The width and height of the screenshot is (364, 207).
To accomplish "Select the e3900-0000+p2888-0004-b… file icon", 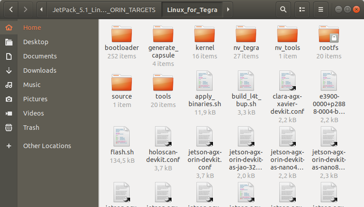I will coord(329,81).
